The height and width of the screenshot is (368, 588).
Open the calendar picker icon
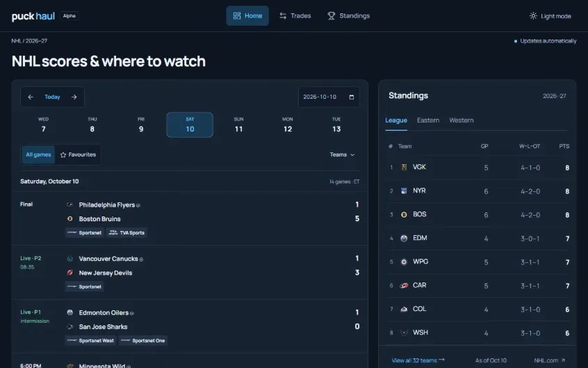point(352,97)
